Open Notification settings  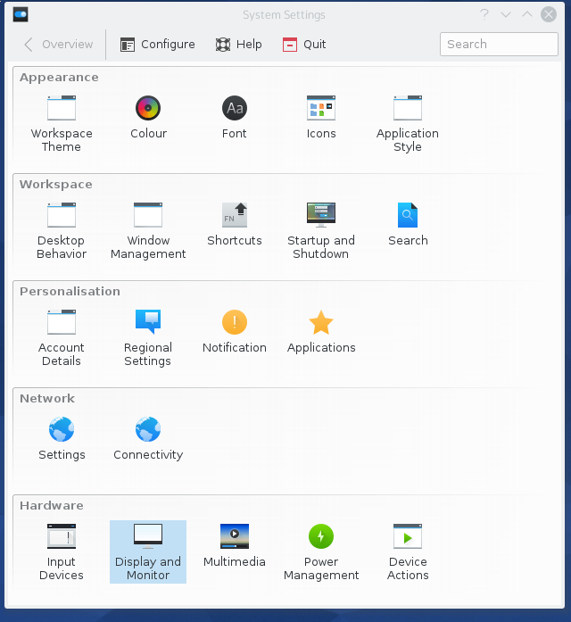(x=235, y=331)
